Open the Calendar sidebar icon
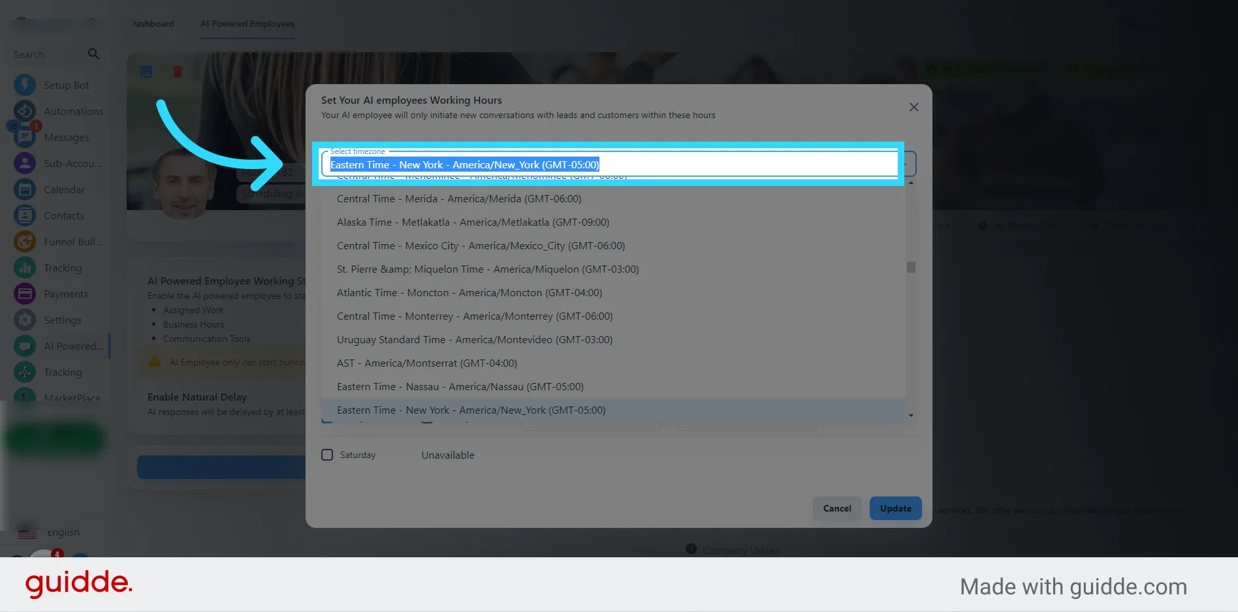This screenshot has height=612, width=1238. point(25,189)
